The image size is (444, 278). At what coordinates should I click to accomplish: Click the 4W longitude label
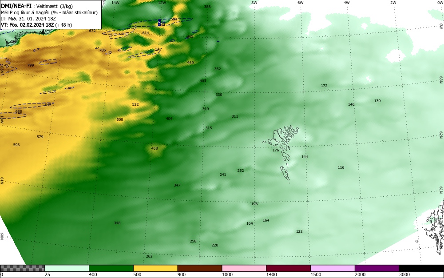point(347,3)
